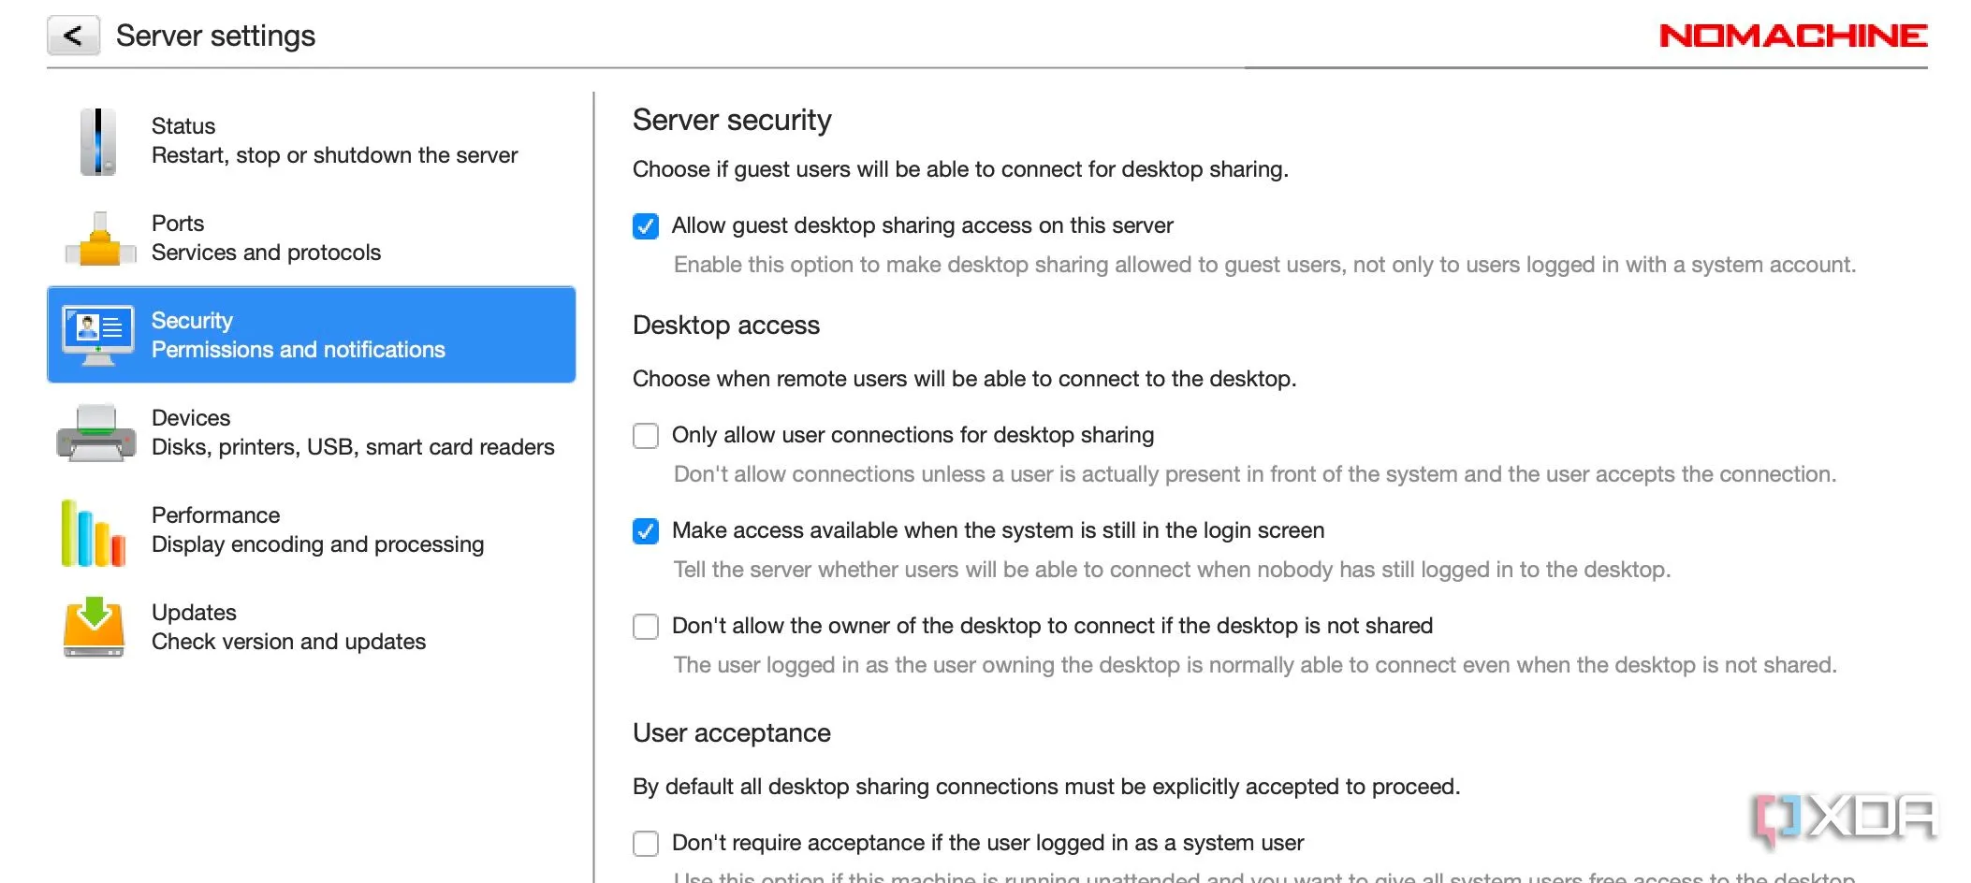Viewport: 1971px width, 883px height.
Task: Click the NoMachine logo
Action: [1792, 36]
